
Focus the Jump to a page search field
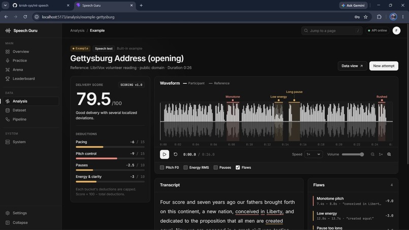[x=331, y=30]
